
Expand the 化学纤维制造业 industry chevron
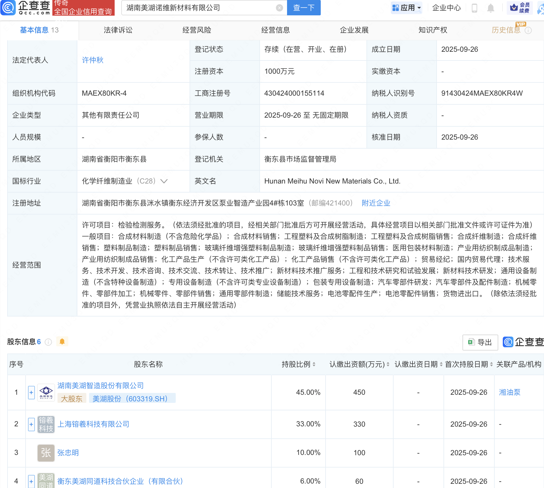[x=164, y=181]
